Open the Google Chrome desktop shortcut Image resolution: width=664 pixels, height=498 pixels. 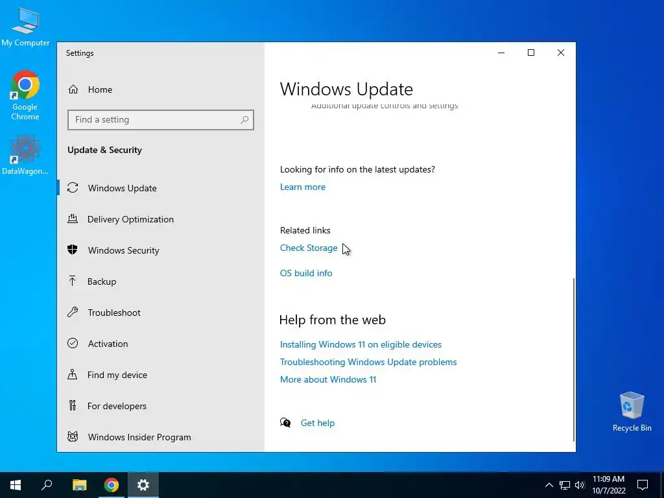25,96
